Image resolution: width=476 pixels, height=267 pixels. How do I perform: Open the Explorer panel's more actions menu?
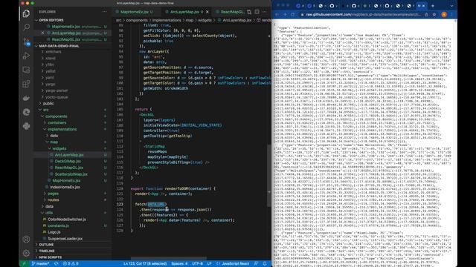pos(104,12)
